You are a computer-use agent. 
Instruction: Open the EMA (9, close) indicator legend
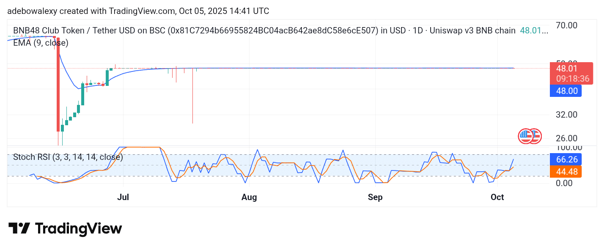41,43
